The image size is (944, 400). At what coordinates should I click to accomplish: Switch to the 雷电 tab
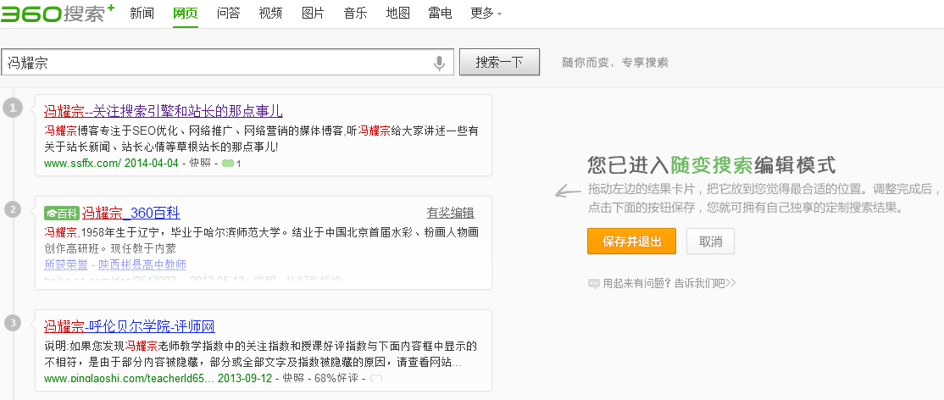pos(440,14)
